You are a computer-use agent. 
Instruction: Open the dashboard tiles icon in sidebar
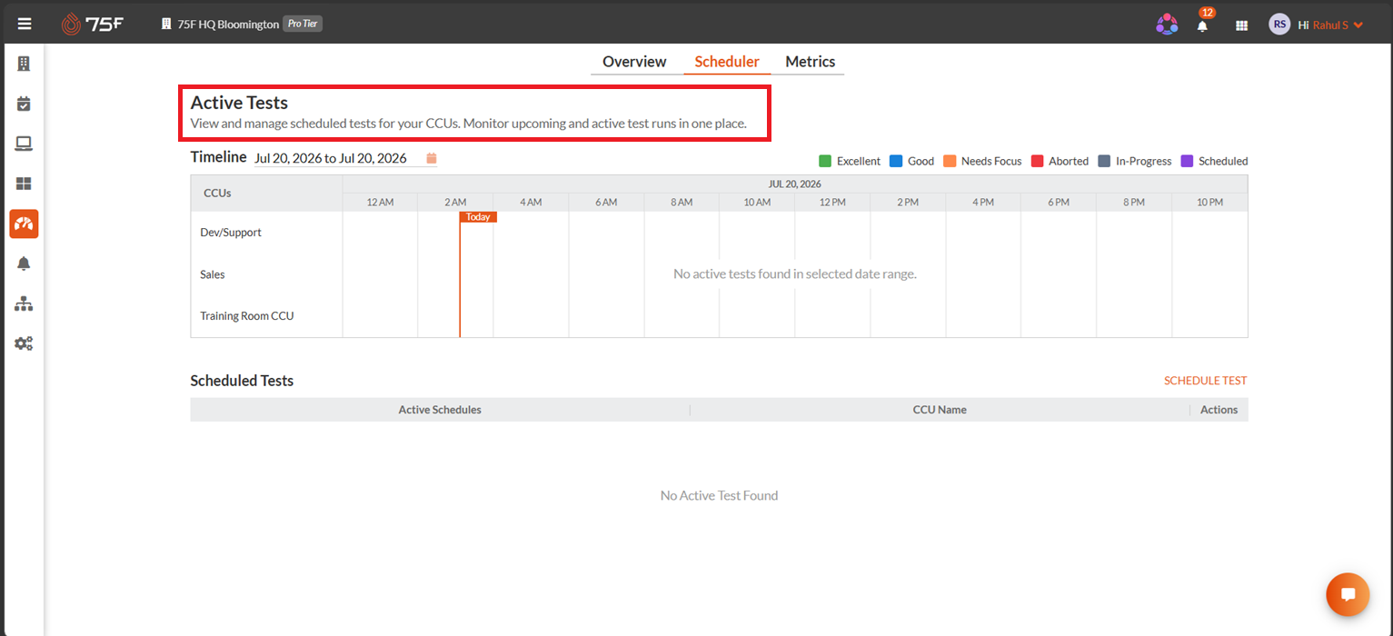coord(24,184)
